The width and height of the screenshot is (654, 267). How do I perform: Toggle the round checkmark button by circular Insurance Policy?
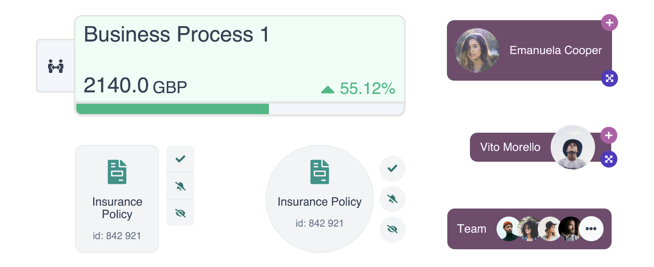392,169
